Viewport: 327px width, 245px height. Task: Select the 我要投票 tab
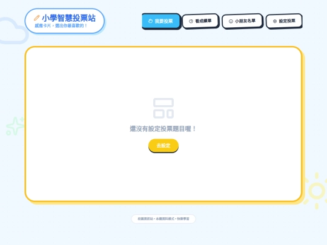(161, 21)
